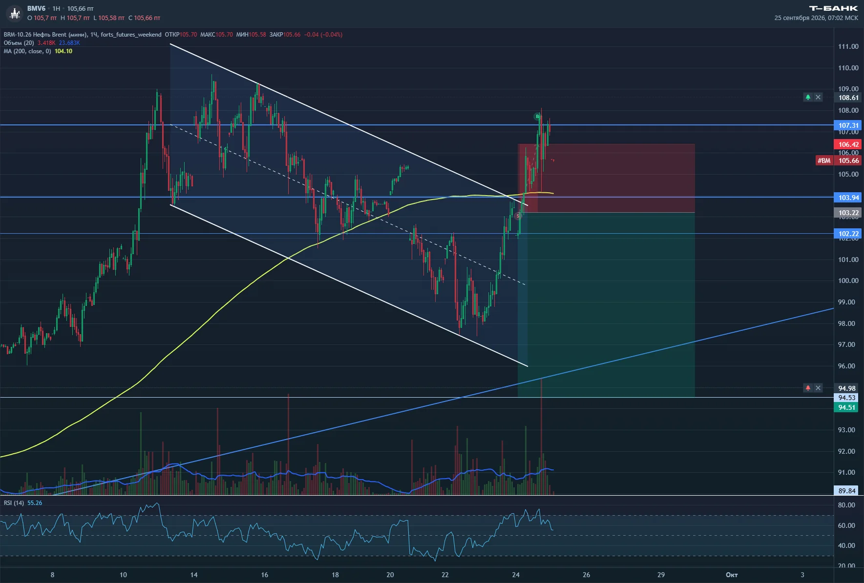
Task: Remove the 94.98 alert with its X button
Action: [x=818, y=388]
